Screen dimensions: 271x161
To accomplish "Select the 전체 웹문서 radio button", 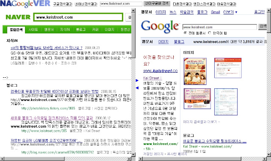I will tap(185, 33).
